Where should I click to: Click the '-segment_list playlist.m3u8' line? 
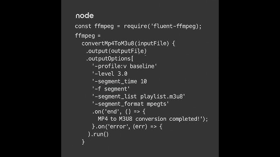(x=139, y=96)
